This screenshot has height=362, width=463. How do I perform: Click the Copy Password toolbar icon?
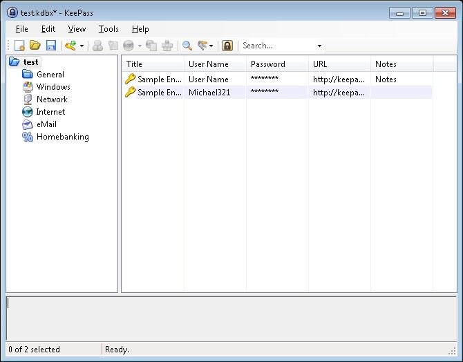pyautogui.click(x=113, y=46)
